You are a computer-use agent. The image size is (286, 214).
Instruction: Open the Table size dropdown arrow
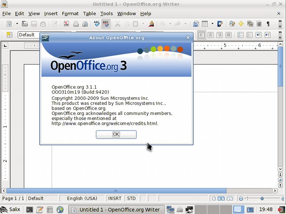point(212,24)
